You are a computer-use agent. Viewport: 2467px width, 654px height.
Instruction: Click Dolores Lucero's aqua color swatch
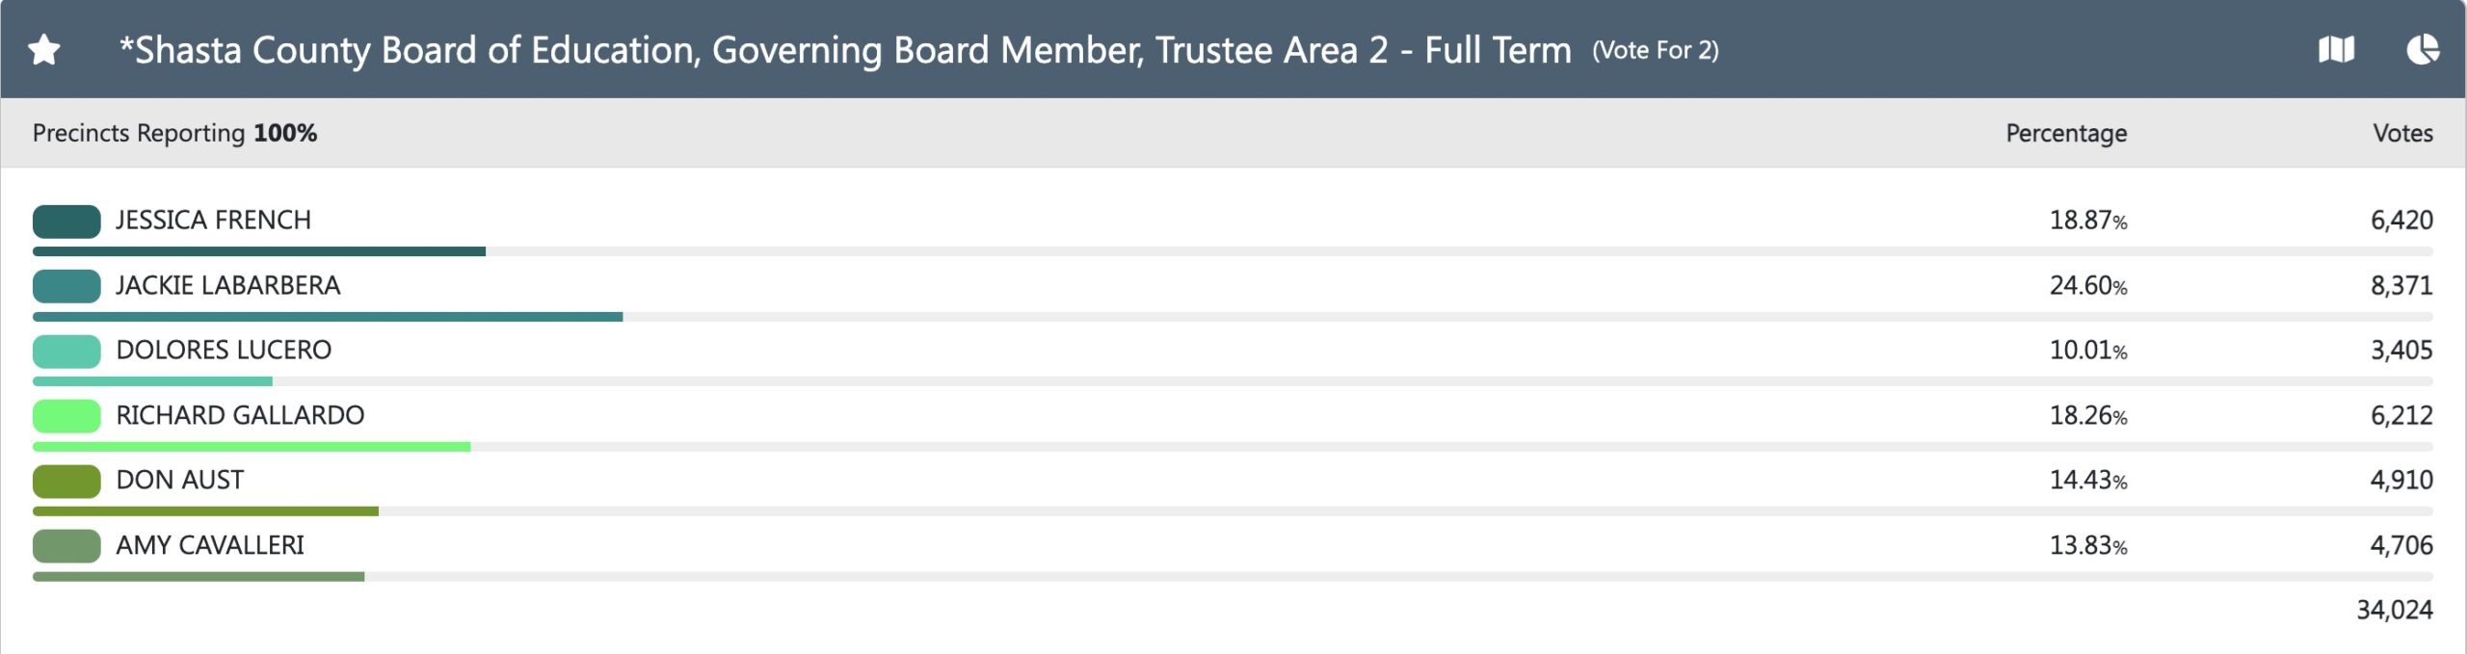click(x=66, y=352)
